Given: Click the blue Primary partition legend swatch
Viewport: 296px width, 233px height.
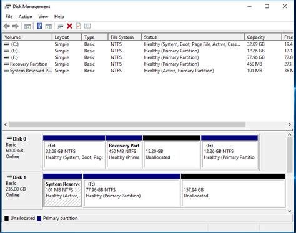Looking at the screenshot, I should [39, 218].
